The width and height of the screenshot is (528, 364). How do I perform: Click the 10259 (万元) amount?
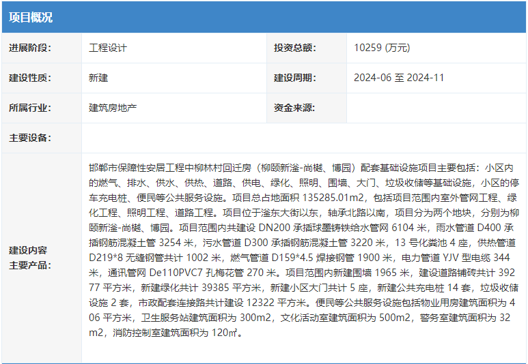(382, 48)
